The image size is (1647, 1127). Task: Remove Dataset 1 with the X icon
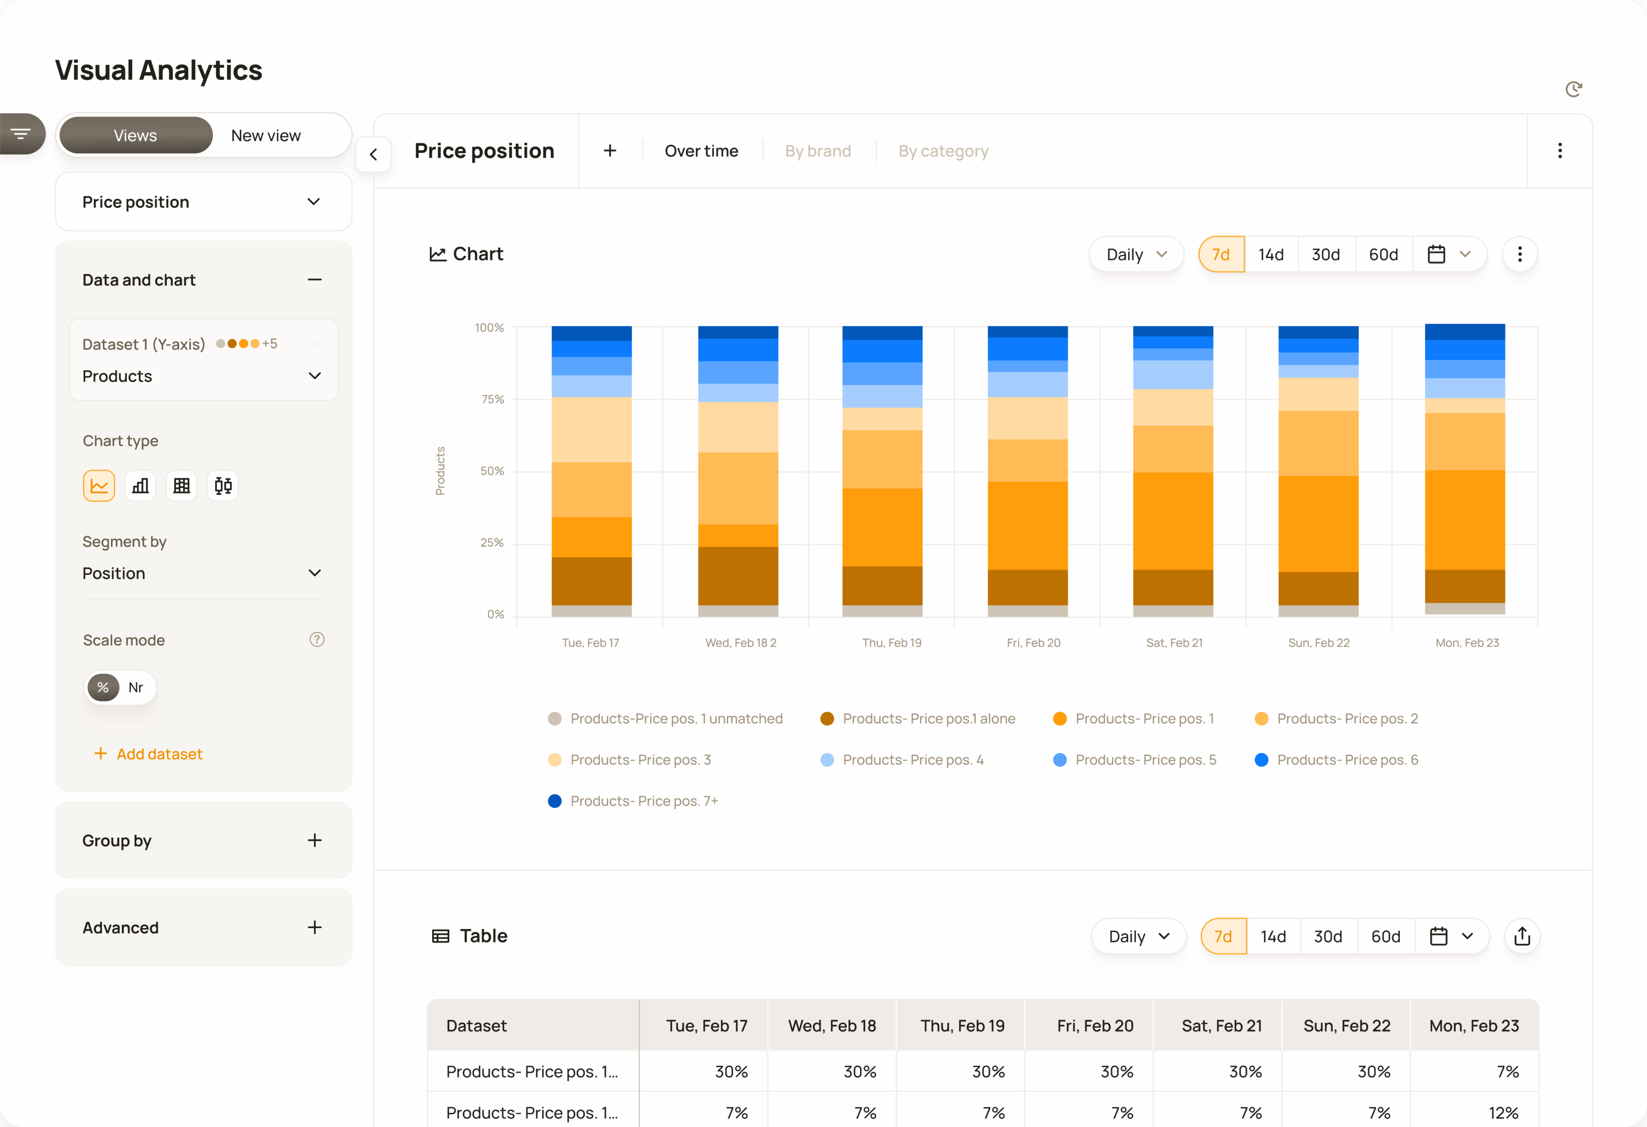(315, 344)
